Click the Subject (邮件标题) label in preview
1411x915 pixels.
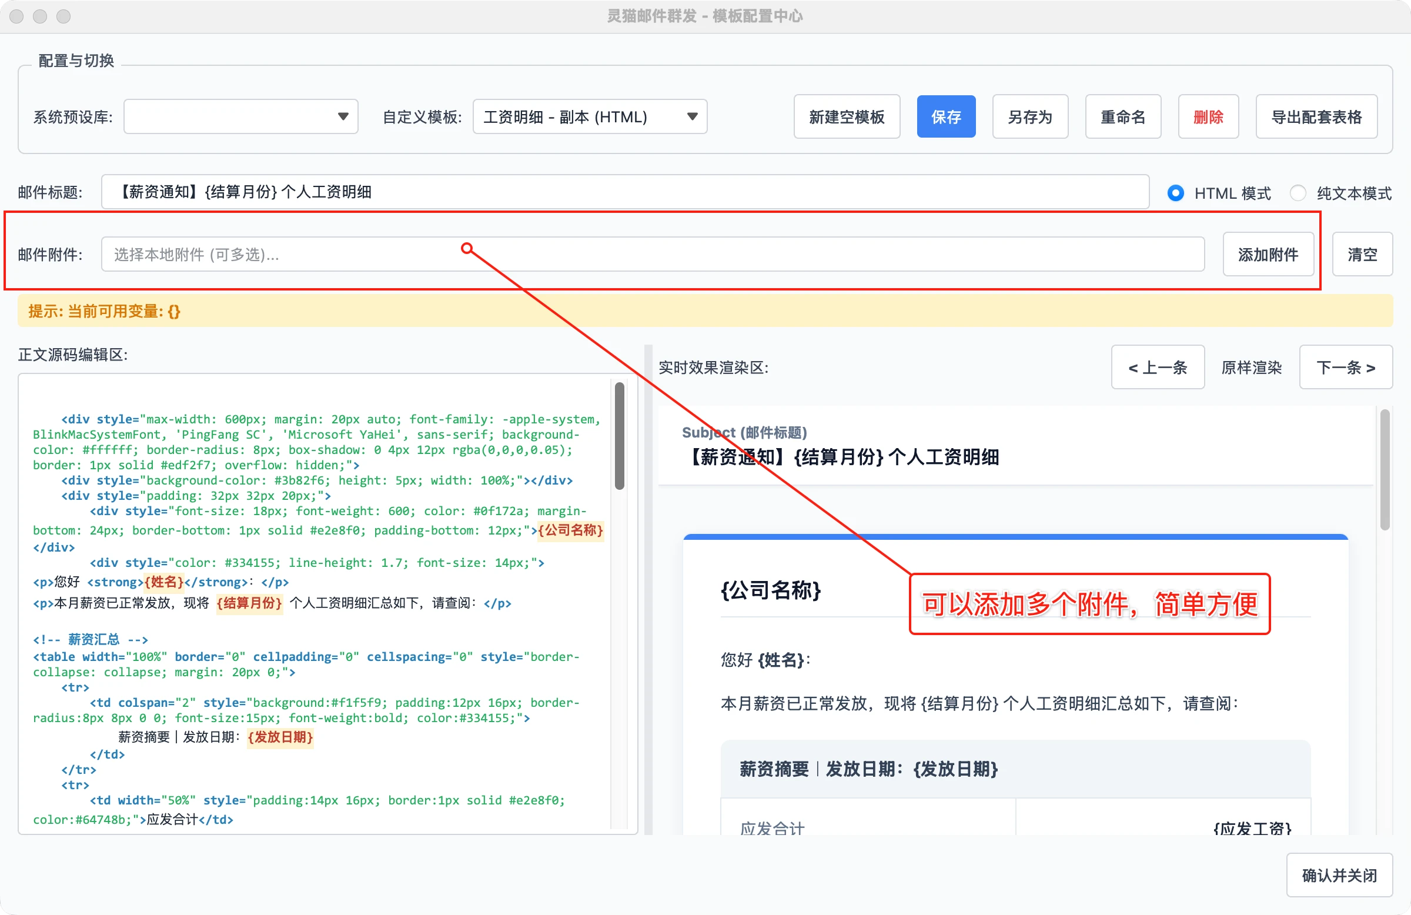coord(744,432)
